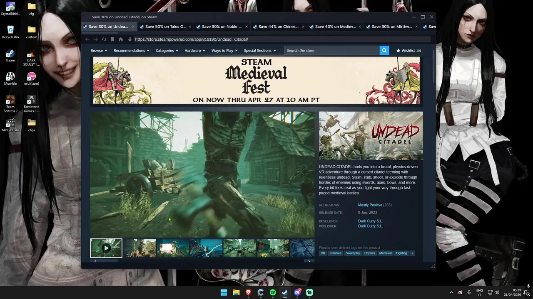Expand the Hardware dropdown

[195, 50]
